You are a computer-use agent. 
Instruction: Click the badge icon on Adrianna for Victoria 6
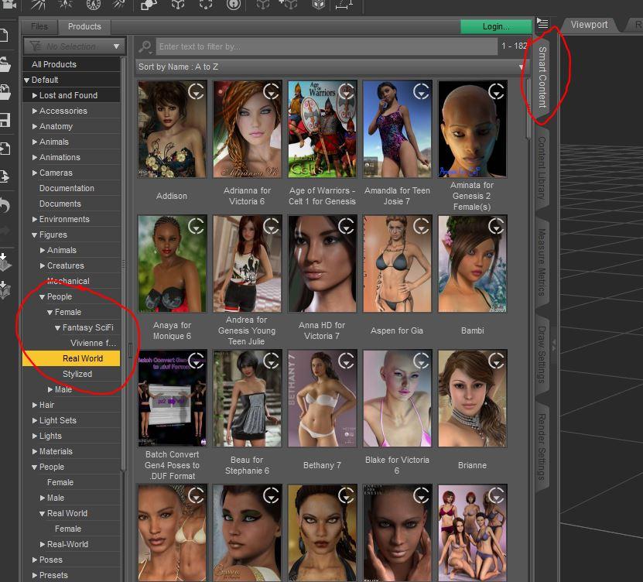pos(271,91)
